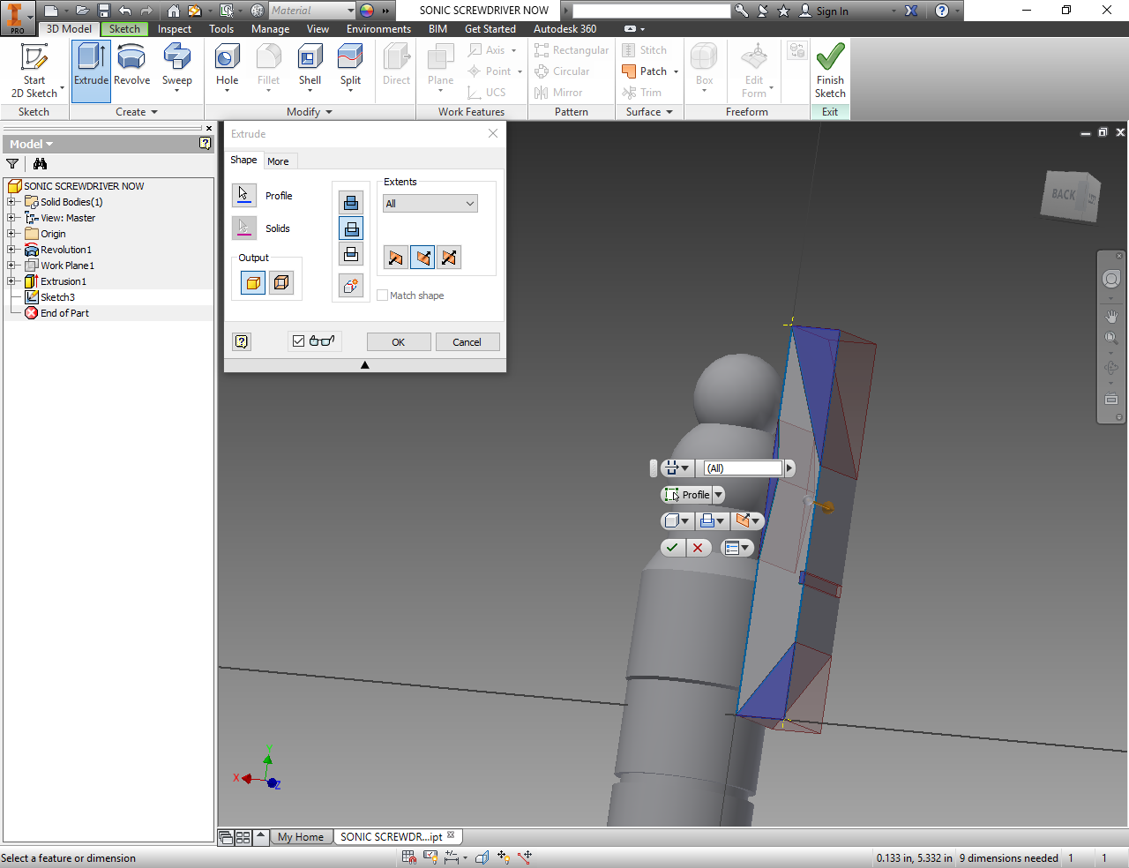This screenshot has width=1129, height=868.
Task: Select the Cut operation button
Action: 351,228
